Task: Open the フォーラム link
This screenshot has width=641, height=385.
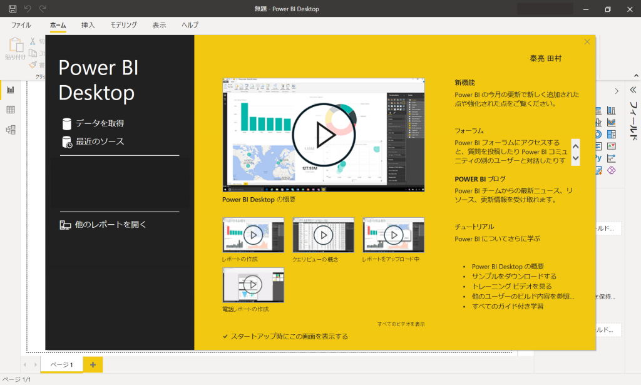Action: (x=469, y=131)
